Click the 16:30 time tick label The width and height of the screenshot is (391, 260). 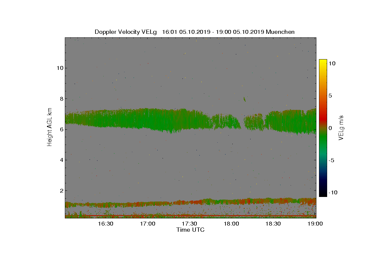(x=105, y=224)
